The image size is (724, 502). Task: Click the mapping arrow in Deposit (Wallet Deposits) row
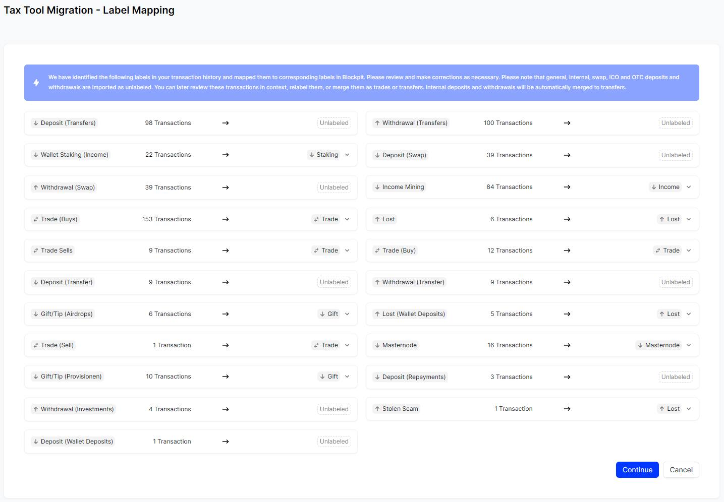tap(225, 441)
